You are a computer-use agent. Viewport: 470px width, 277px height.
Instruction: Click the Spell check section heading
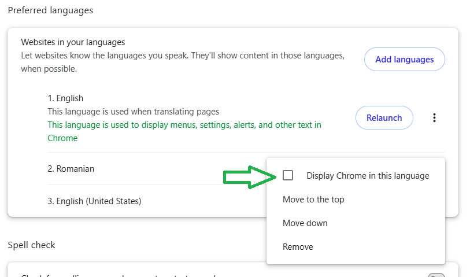coord(32,245)
